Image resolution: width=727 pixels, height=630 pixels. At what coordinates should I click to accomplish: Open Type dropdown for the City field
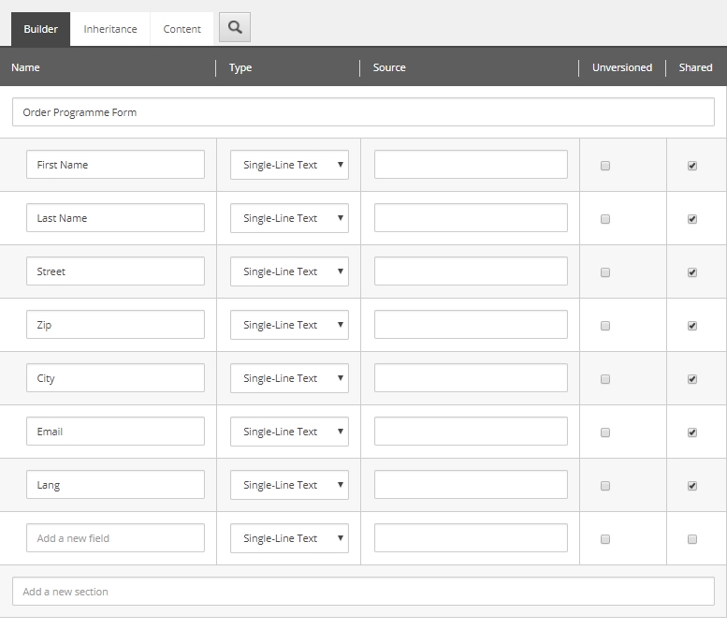(289, 378)
